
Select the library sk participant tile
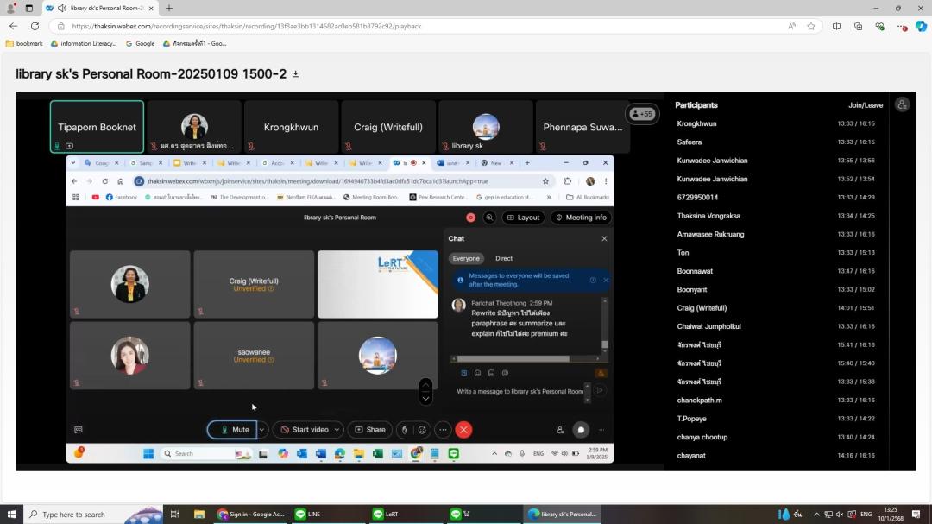point(486,127)
